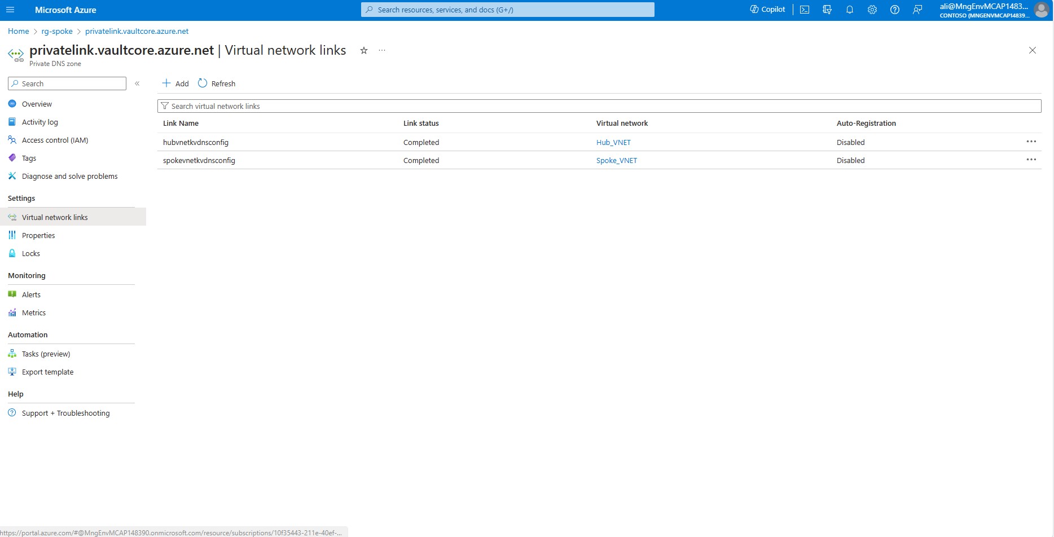Click Disabled value in the spokevnetkvdnsconfig row

[x=850, y=160]
